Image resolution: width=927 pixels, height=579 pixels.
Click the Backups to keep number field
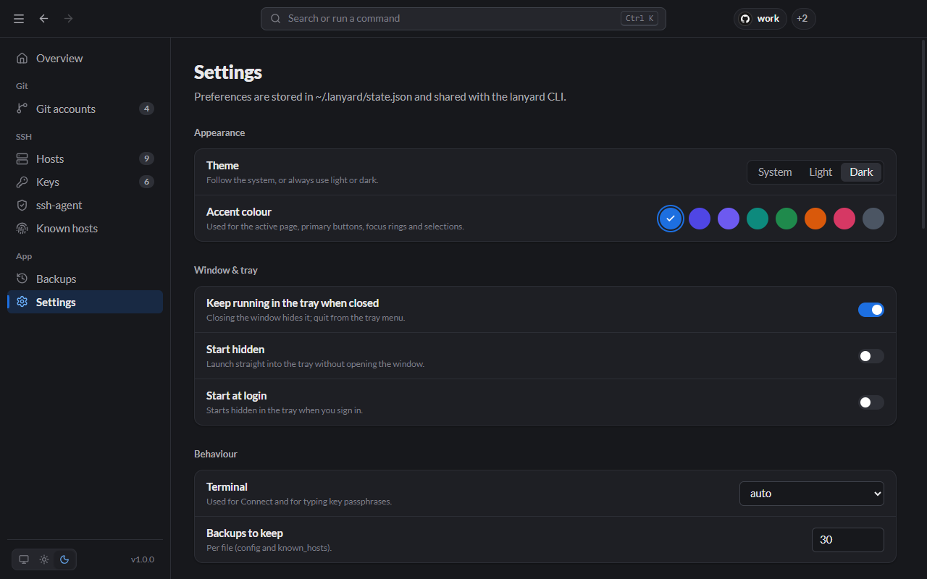pyautogui.click(x=848, y=540)
